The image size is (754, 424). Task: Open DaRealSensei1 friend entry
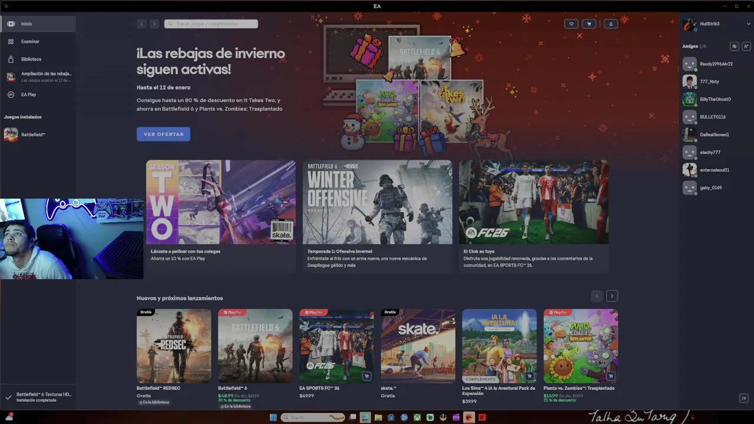[x=716, y=134]
